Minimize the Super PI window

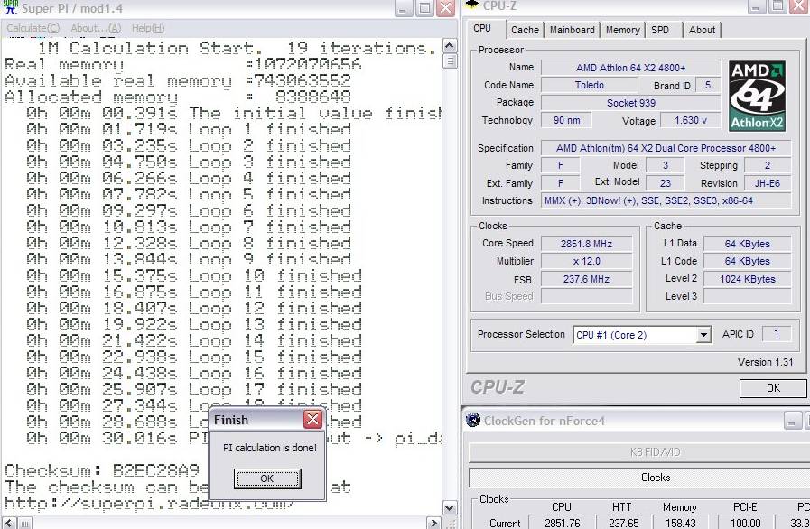404,8
